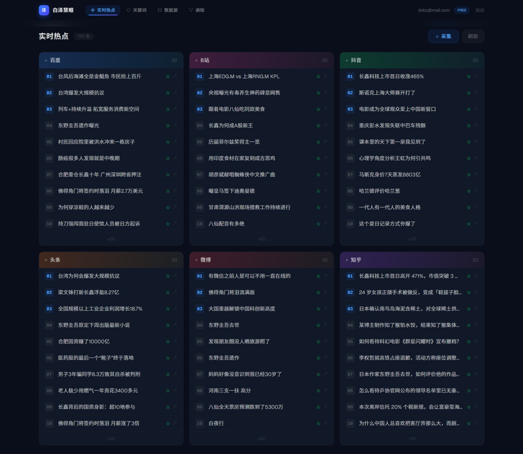The width and height of the screenshot is (523, 454).
Task: Star the 合肥国资赚了10000亿 item
Action: click(x=168, y=341)
